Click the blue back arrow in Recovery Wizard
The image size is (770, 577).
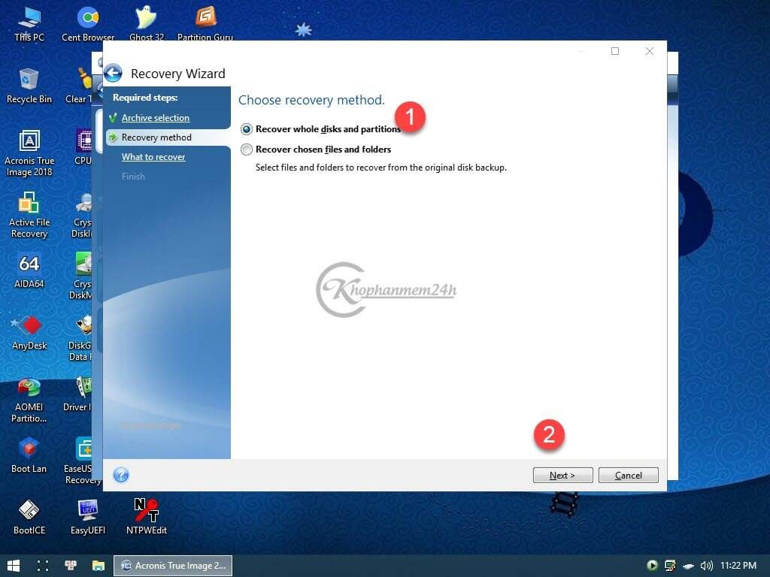point(113,73)
